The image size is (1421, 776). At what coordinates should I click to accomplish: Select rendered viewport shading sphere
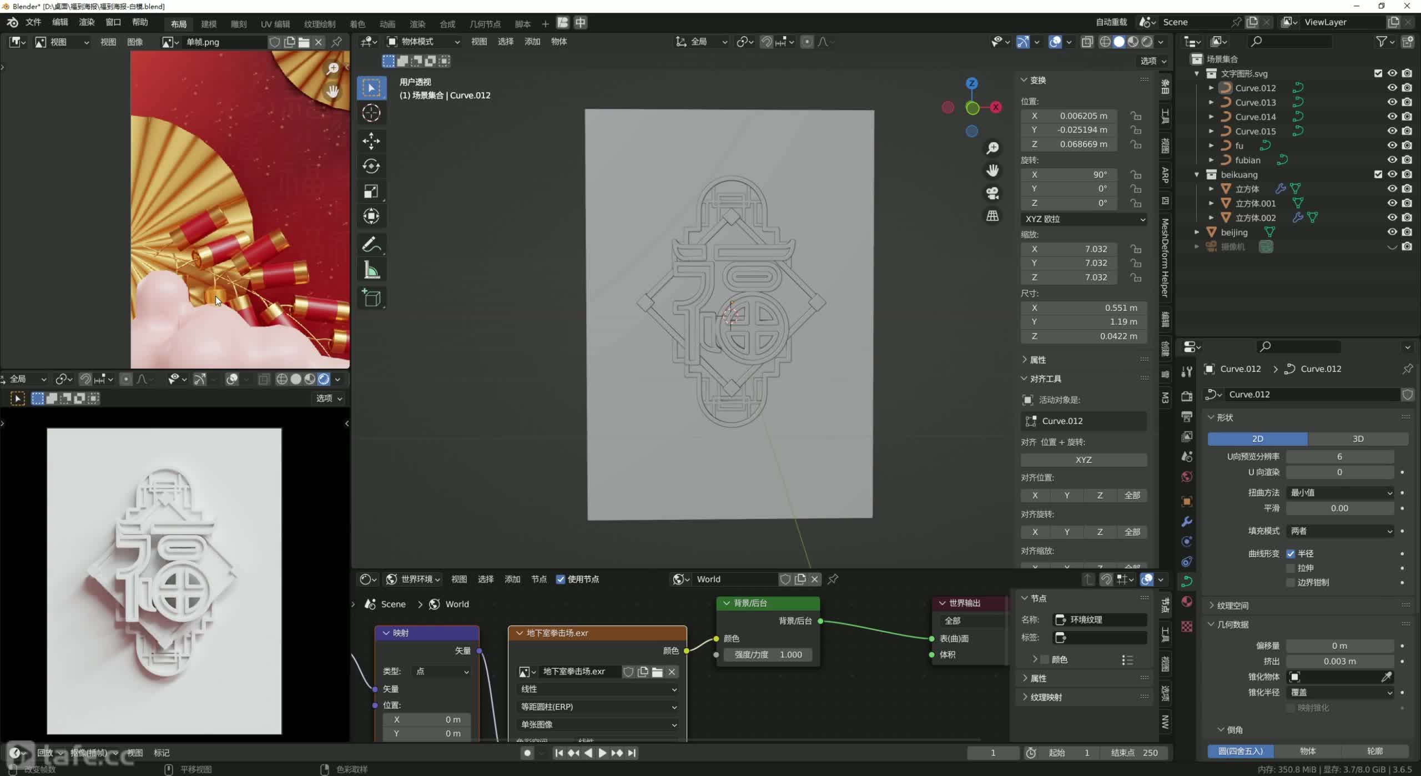1147,42
